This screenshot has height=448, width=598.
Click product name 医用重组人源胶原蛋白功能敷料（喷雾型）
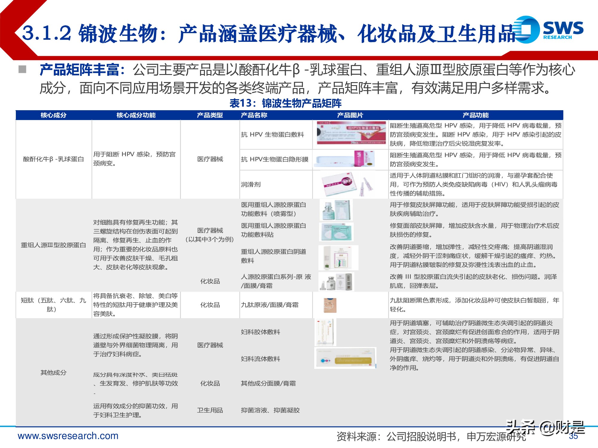pyautogui.click(x=274, y=209)
